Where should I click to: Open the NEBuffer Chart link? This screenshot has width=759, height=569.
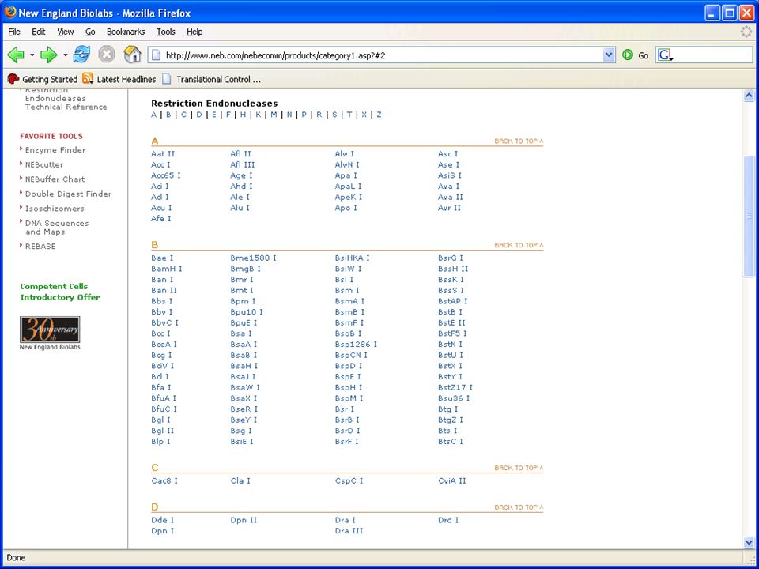pos(55,179)
